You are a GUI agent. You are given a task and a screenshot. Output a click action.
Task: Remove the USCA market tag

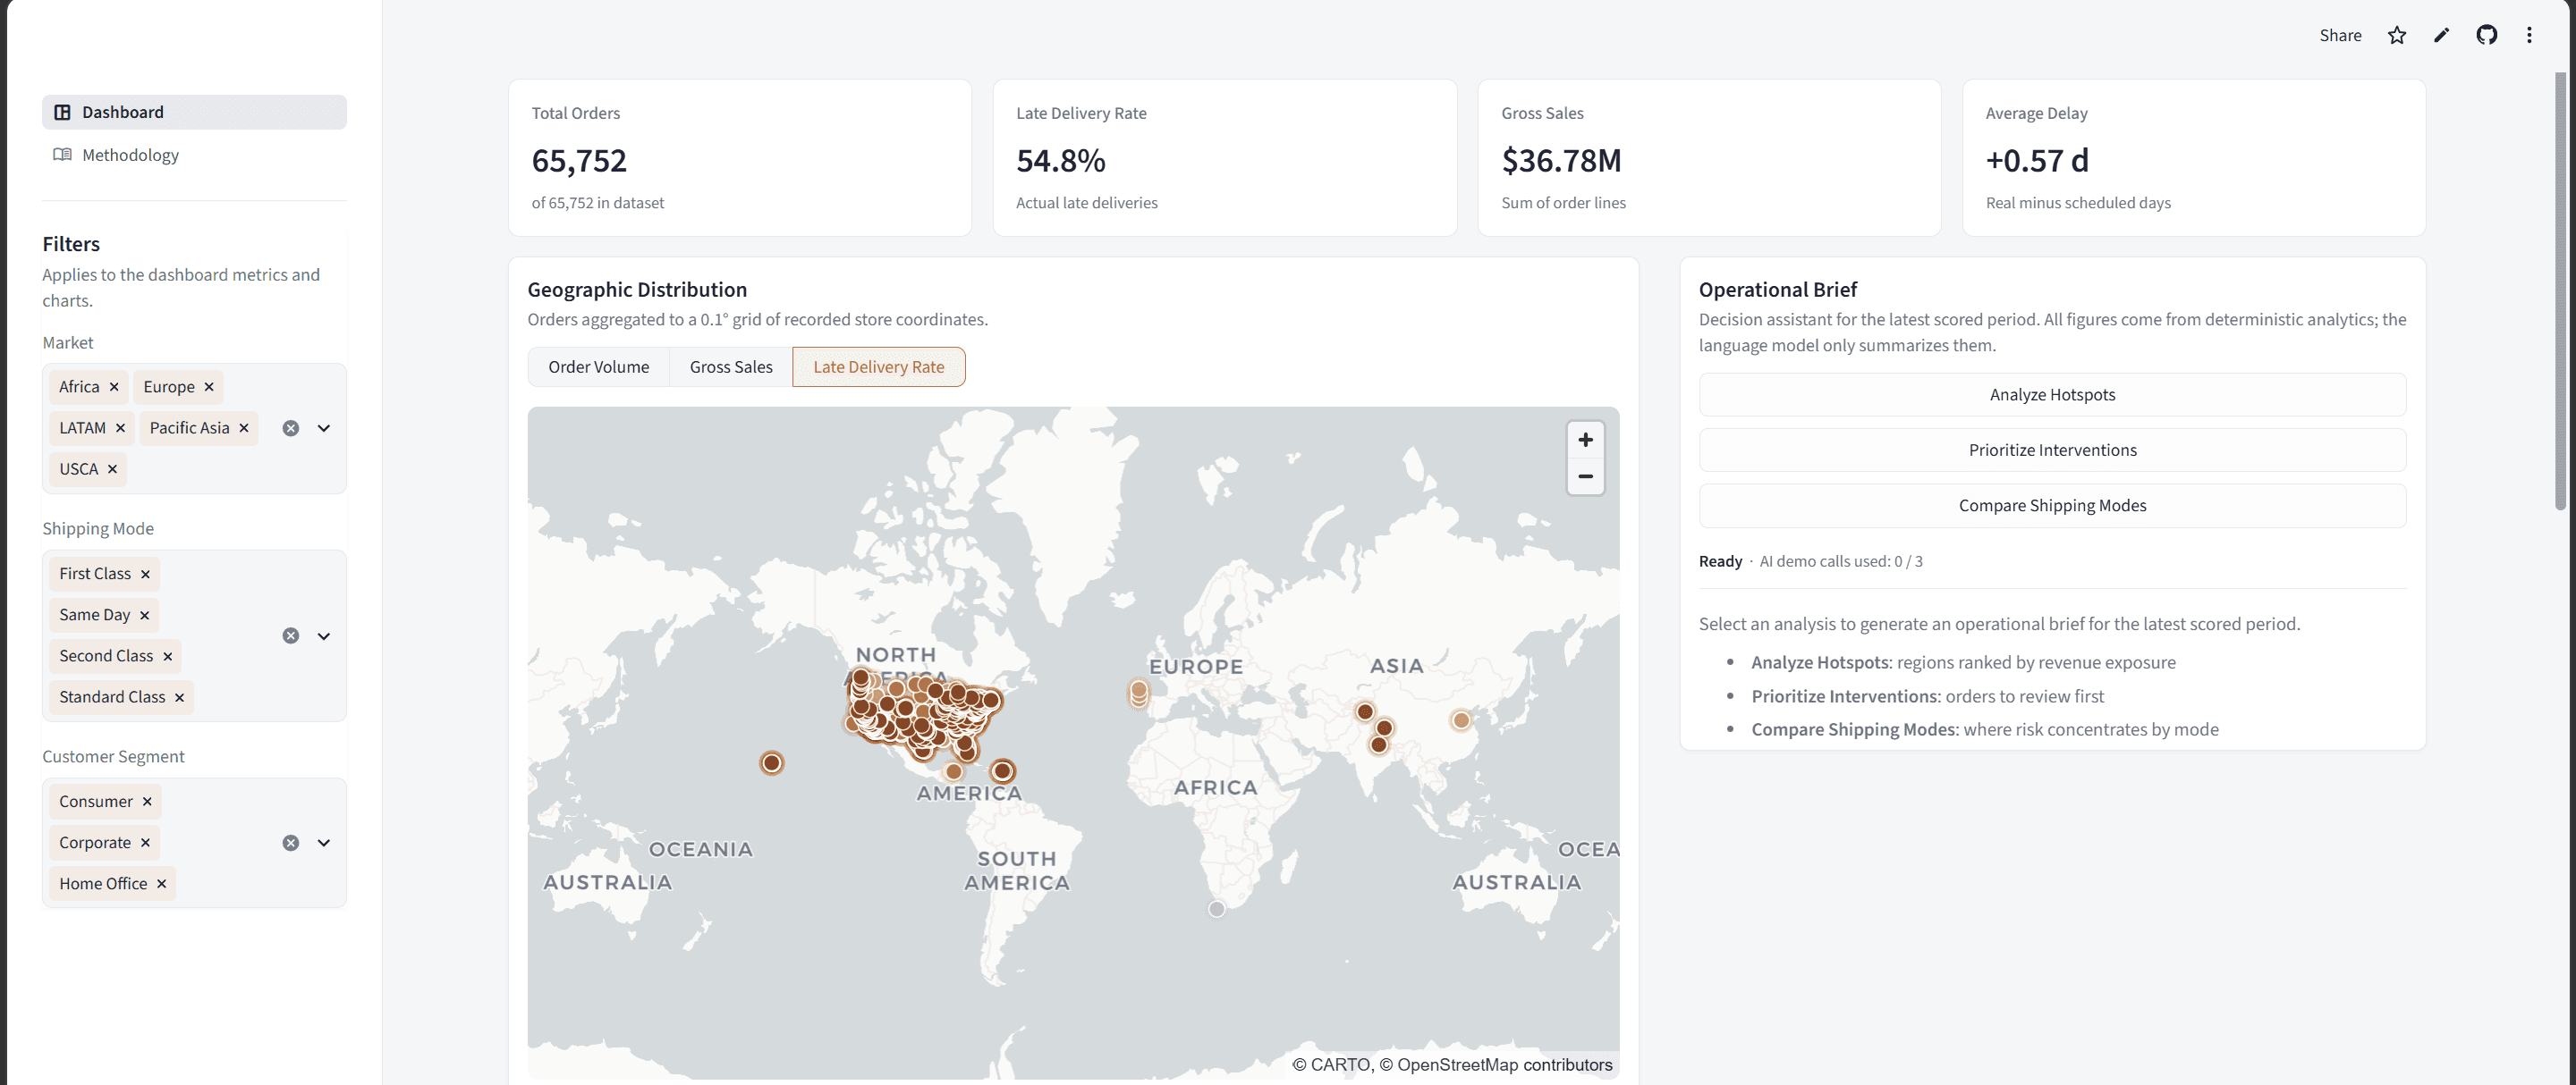click(x=112, y=468)
